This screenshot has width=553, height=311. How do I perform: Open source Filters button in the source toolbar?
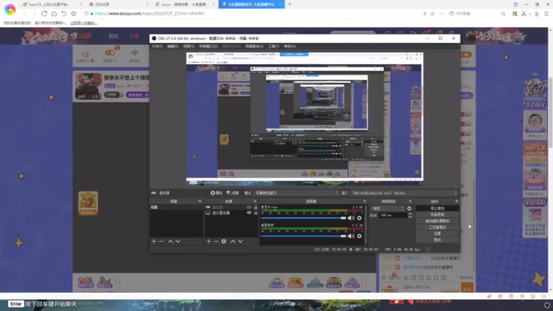(x=233, y=193)
